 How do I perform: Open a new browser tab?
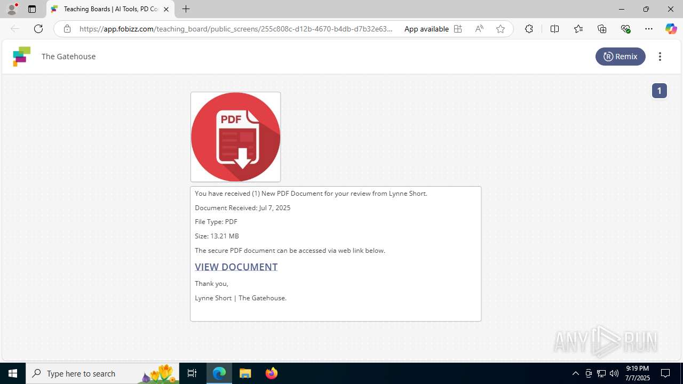(186, 9)
